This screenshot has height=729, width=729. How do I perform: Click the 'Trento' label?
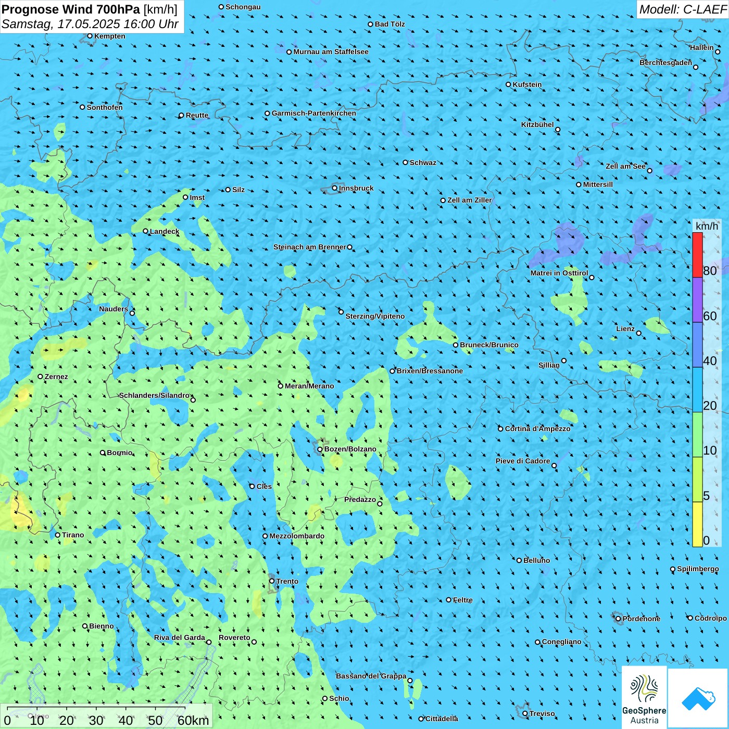[x=287, y=581]
